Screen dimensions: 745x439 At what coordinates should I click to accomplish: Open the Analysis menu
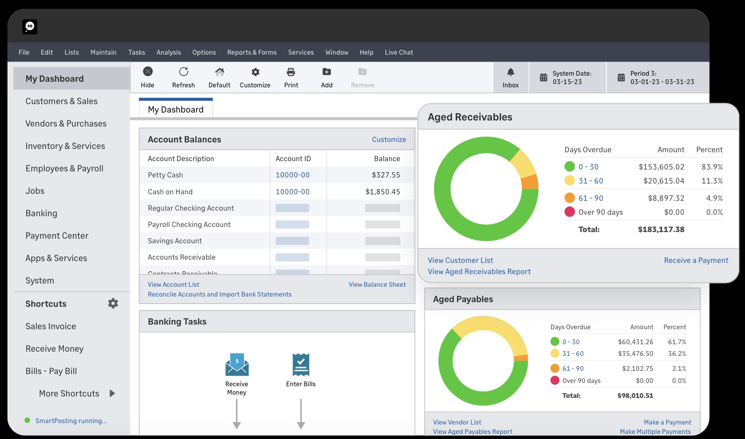pos(169,52)
